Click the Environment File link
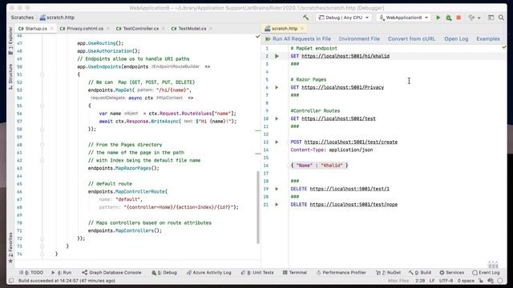This screenshot has width=513, height=288. tap(359, 39)
